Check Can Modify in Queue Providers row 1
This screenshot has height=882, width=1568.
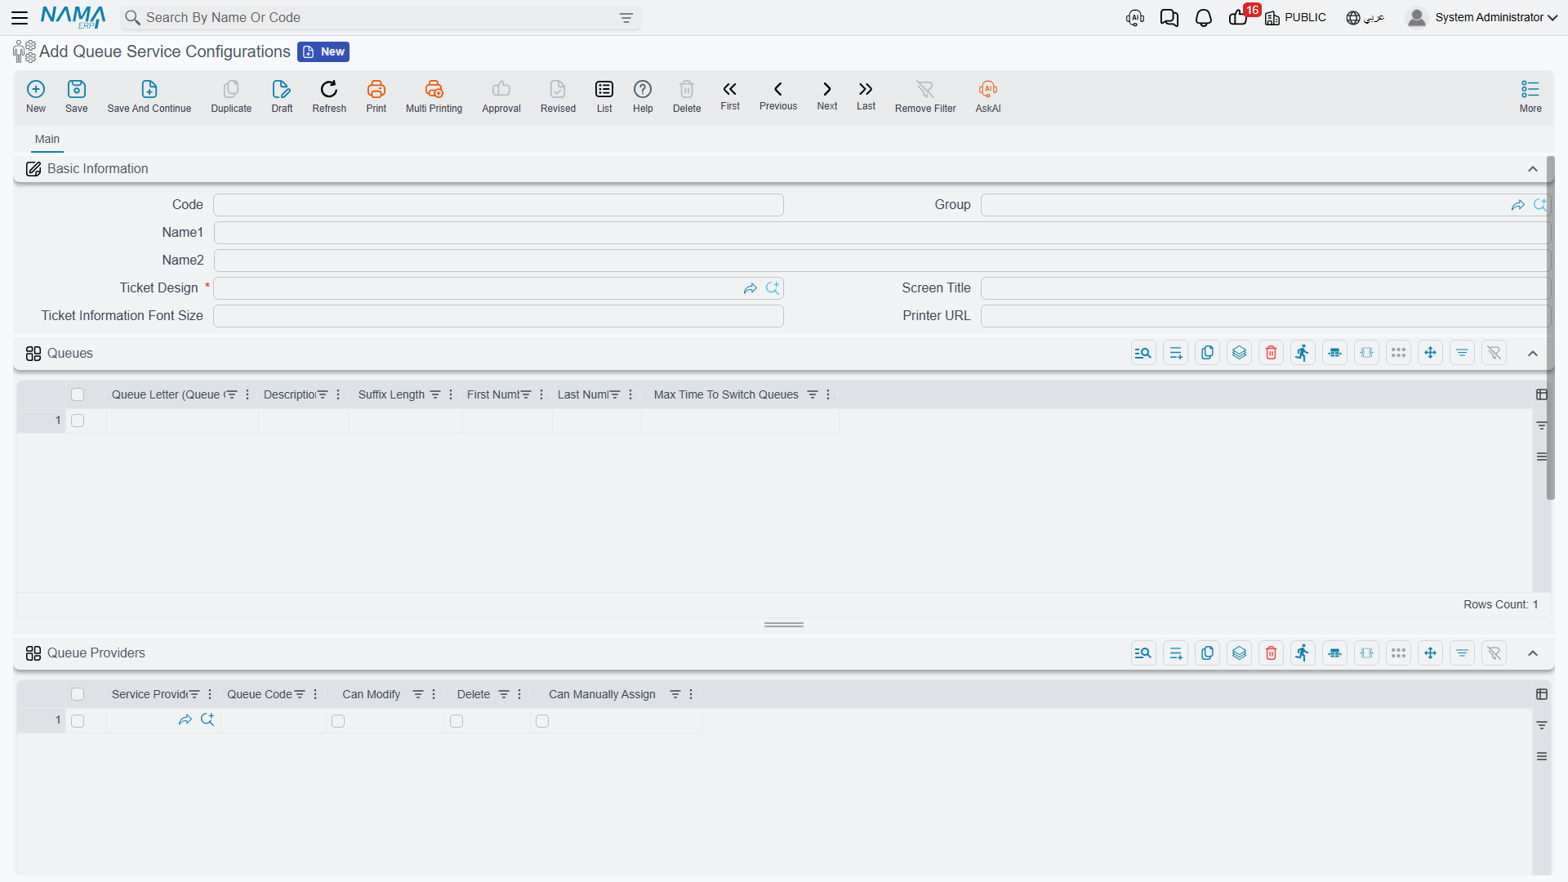[x=338, y=721]
